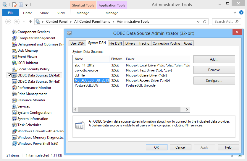
Task: Switch to the Drivers tab
Action: [x=130, y=43]
